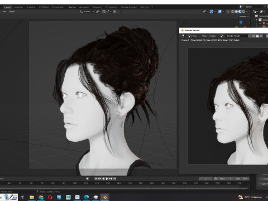The width and height of the screenshot is (268, 201).
Task: Open the snap element options dropdown
Action: 108,12
